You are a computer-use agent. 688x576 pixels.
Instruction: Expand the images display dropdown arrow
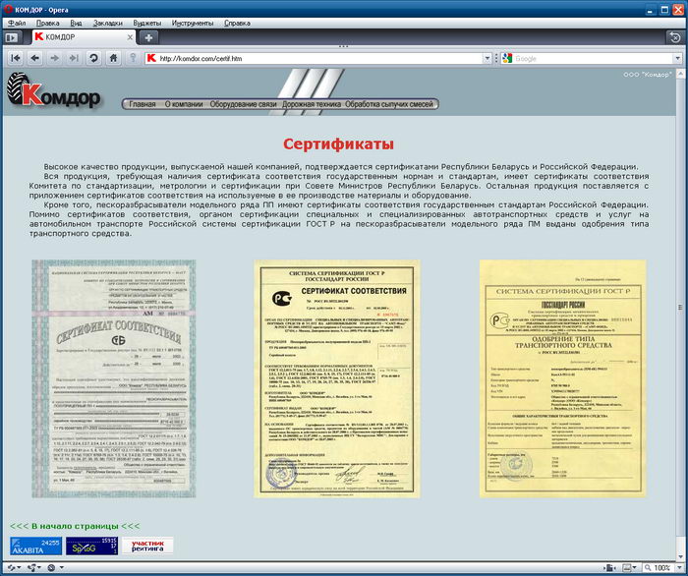click(x=634, y=568)
